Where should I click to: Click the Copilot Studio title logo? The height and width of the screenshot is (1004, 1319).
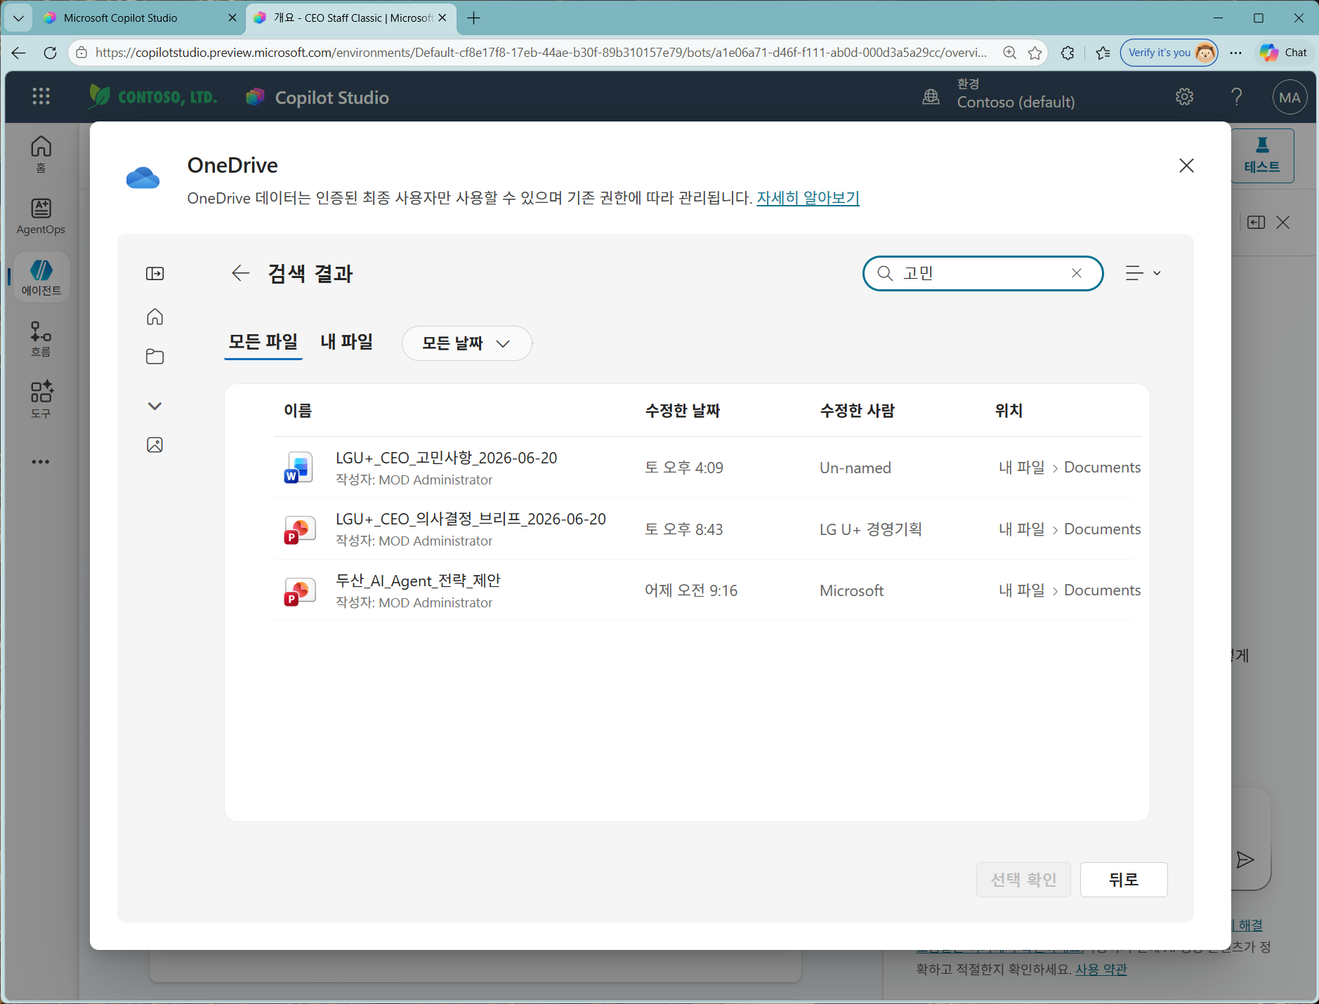(317, 98)
